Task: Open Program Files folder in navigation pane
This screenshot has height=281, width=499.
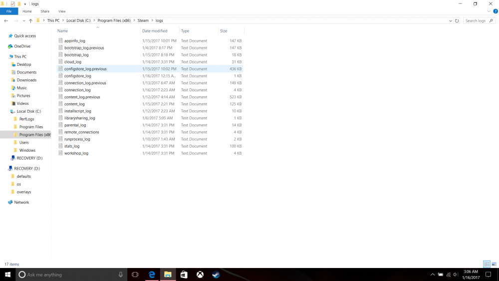Action: 31,127
